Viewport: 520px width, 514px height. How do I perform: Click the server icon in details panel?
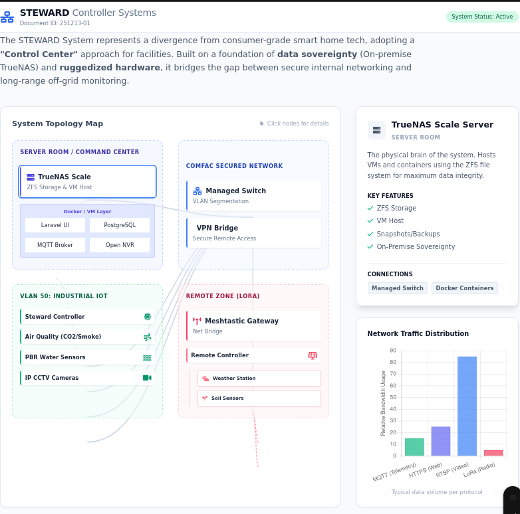click(x=376, y=129)
